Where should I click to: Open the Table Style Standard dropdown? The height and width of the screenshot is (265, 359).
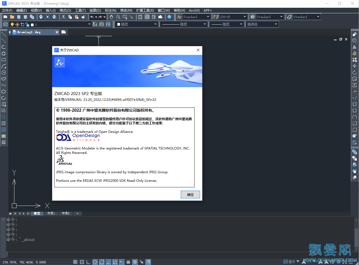[270, 17]
